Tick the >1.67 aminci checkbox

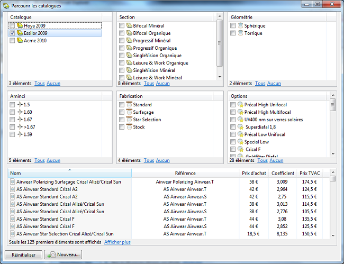point(12,127)
